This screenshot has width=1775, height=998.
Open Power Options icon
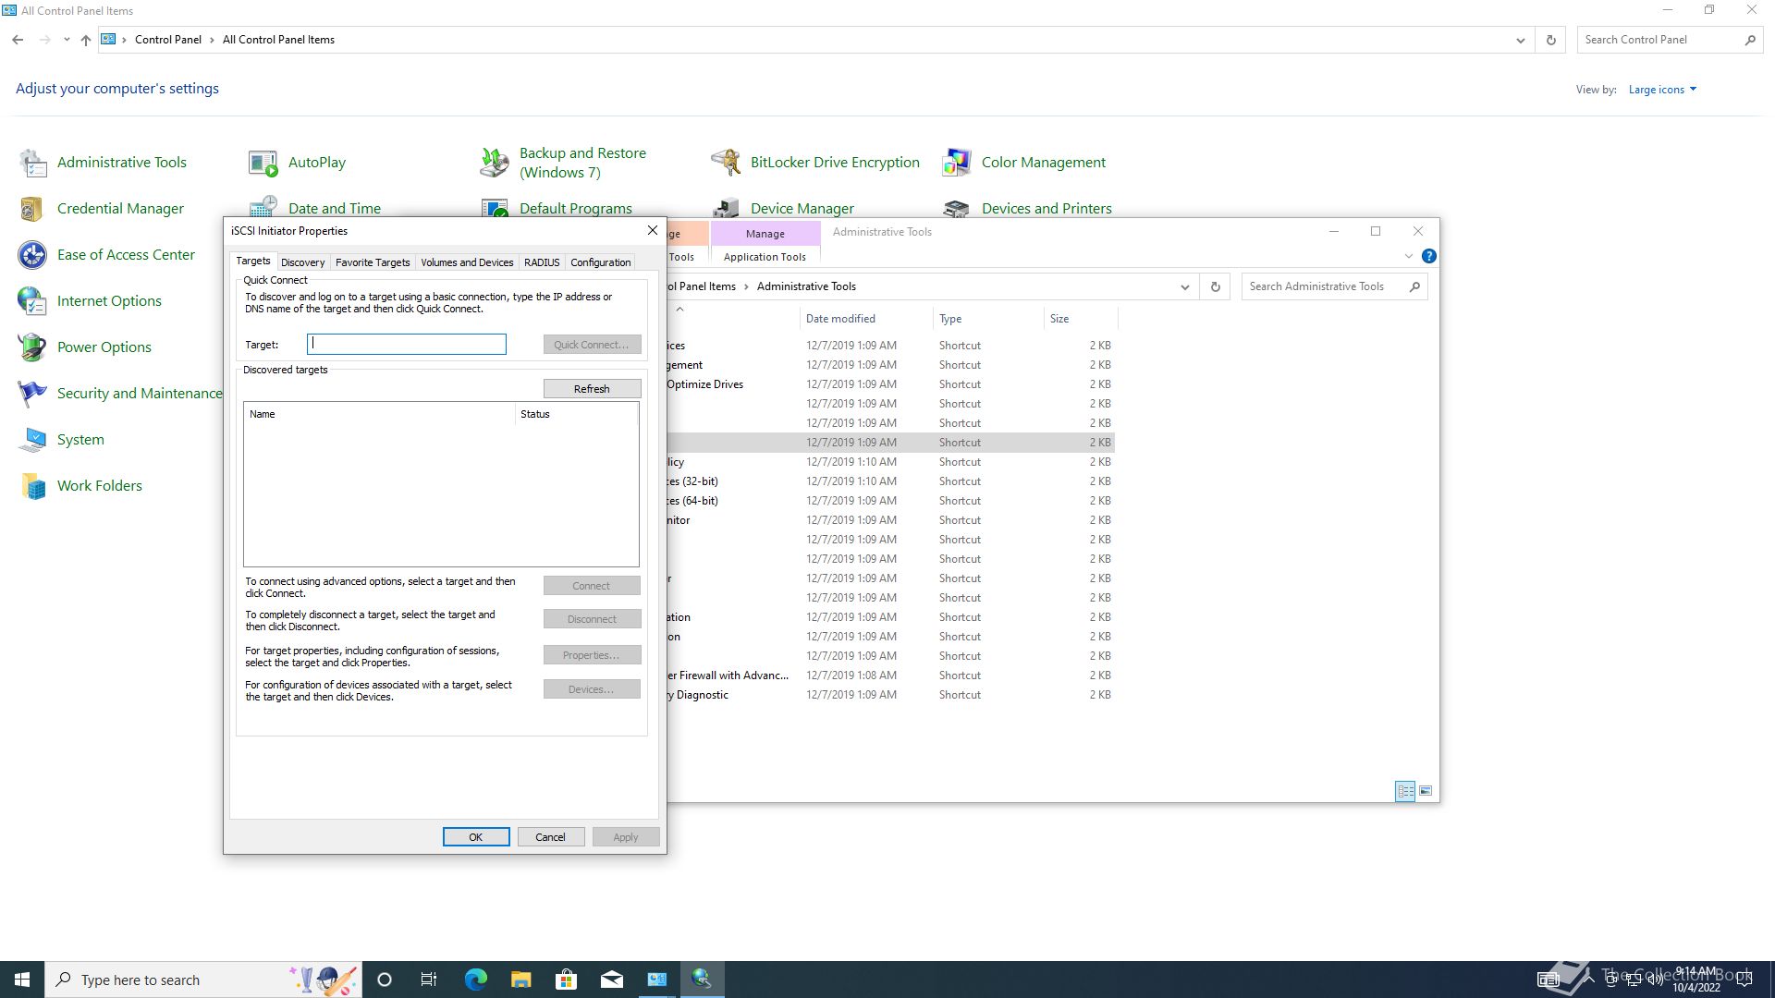(x=33, y=347)
